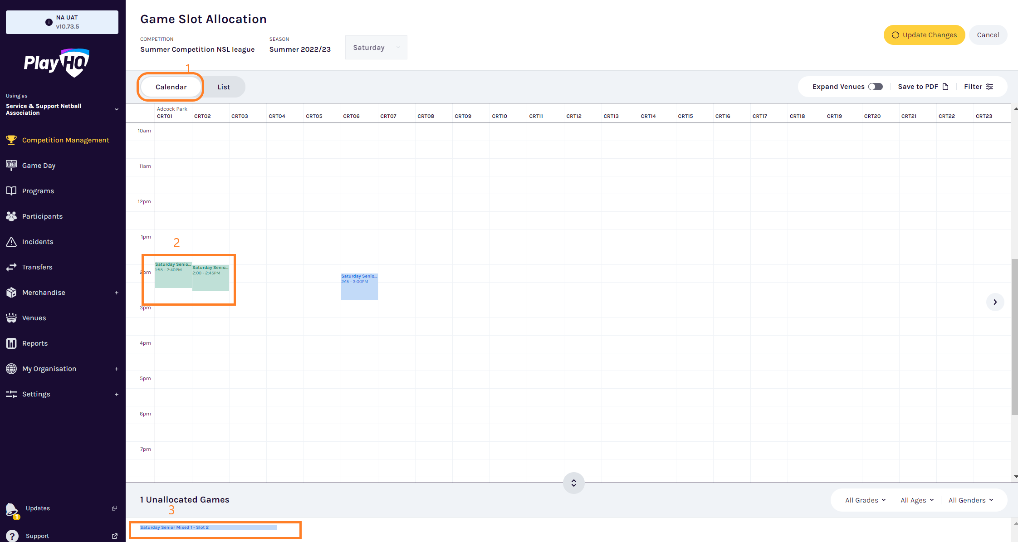The image size is (1018, 542).
Task: Open the Reports menu item
Action: pos(63,343)
